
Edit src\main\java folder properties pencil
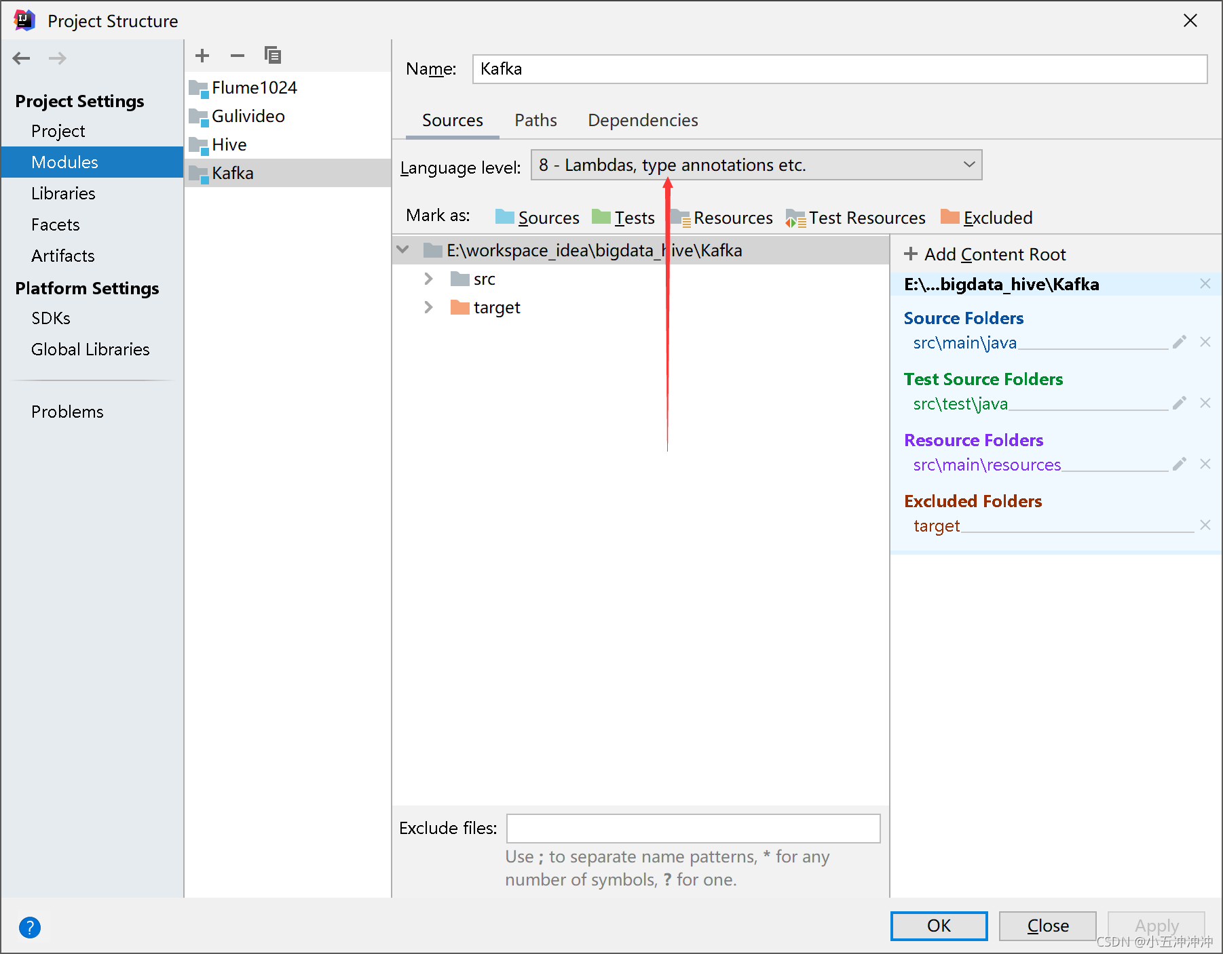coord(1180,342)
